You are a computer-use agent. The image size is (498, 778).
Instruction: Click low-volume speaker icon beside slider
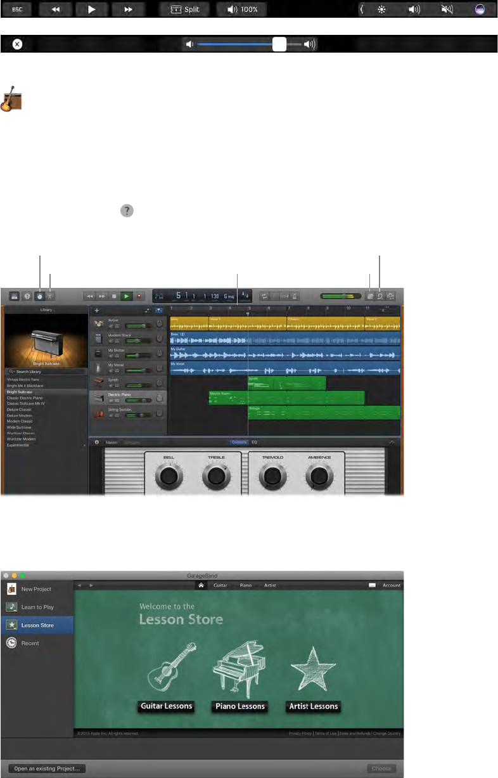click(x=189, y=44)
